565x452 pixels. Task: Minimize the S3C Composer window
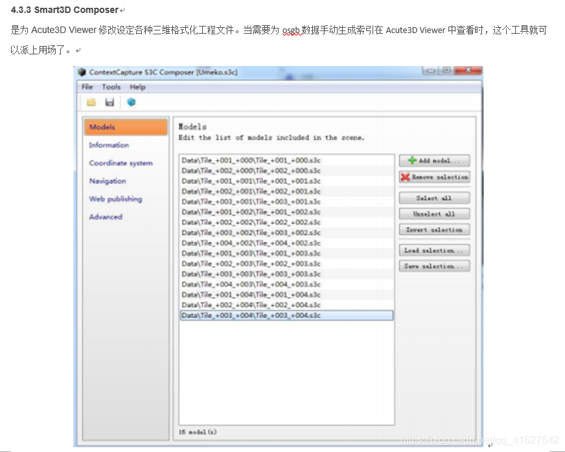pyautogui.click(x=431, y=70)
